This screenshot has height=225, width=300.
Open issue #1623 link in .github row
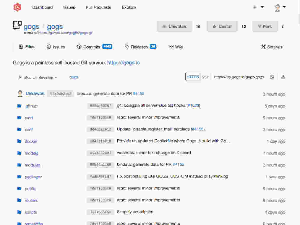[193, 105]
